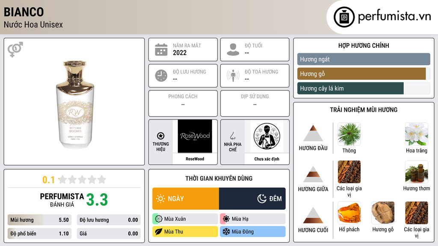
Task: Open the Hương gỗ wood note thumbnail
Action: [x=383, y=213]
